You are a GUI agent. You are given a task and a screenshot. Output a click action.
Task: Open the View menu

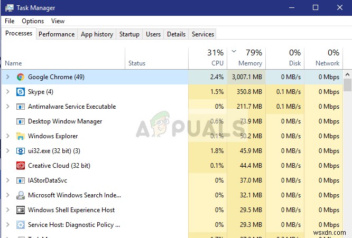point(58,21)
